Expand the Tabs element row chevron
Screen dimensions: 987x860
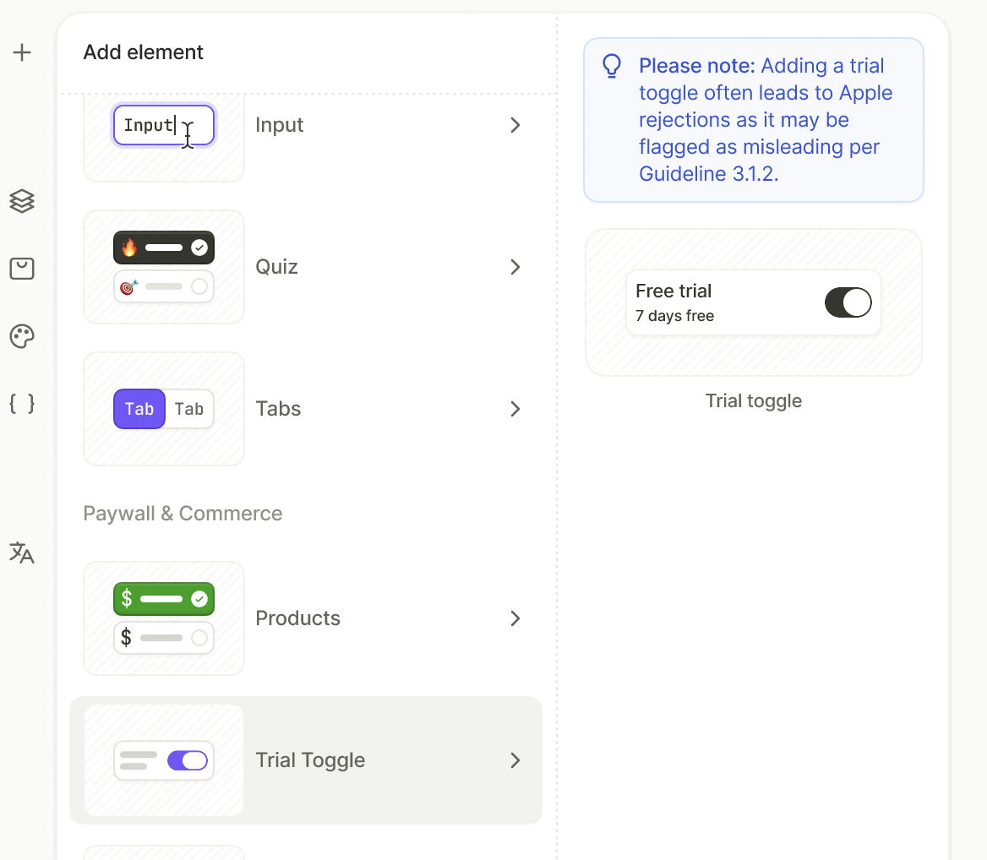(515, 409)
